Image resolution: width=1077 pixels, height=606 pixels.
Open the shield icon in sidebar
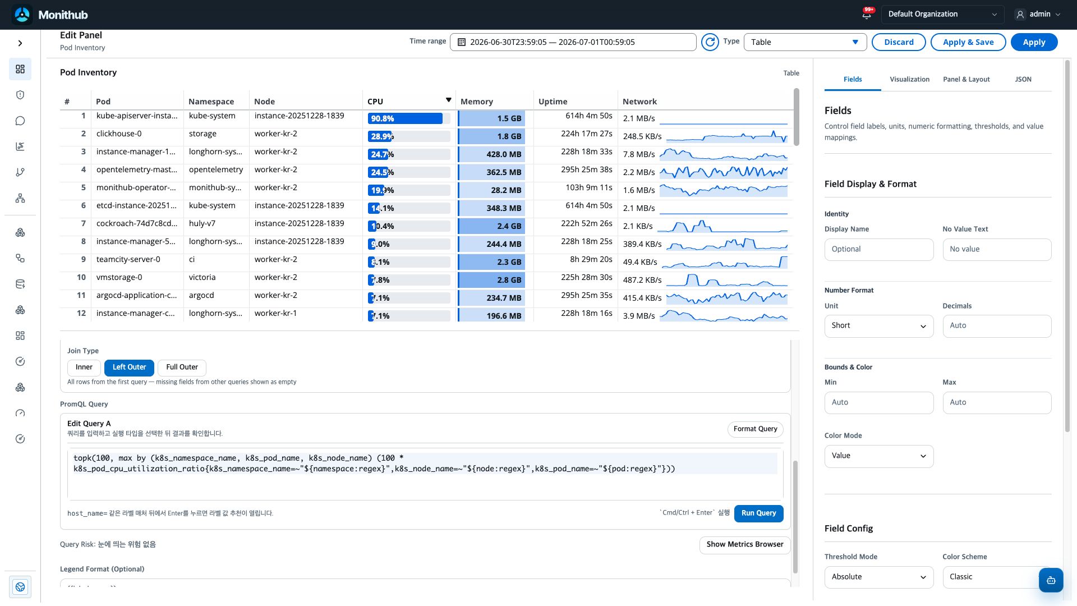(20, 95)
